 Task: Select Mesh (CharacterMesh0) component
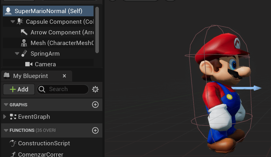48,43
